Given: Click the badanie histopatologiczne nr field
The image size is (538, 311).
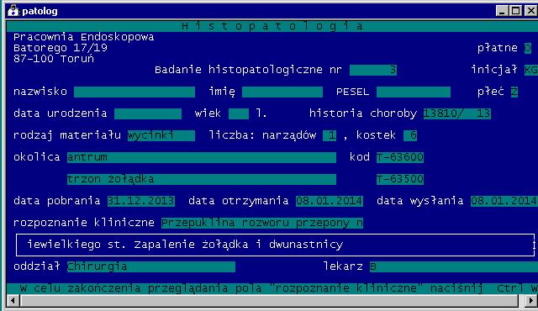Looking at the screenshot, I should 373,70.
